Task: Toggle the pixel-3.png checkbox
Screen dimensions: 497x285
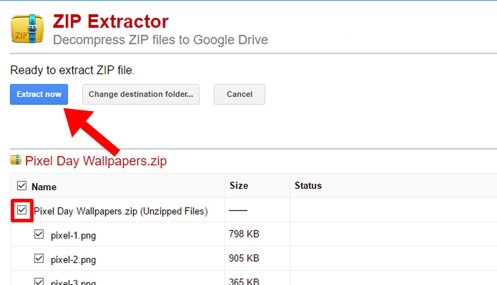Action: pos(39,281)
